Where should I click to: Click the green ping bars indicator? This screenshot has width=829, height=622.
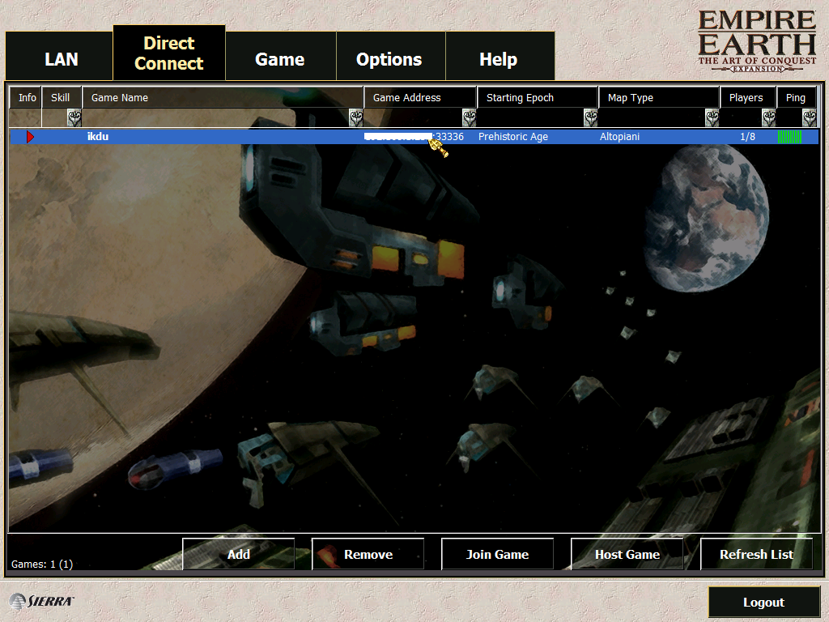789,137
